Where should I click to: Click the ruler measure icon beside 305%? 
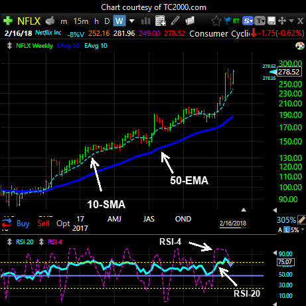point(301,220)
